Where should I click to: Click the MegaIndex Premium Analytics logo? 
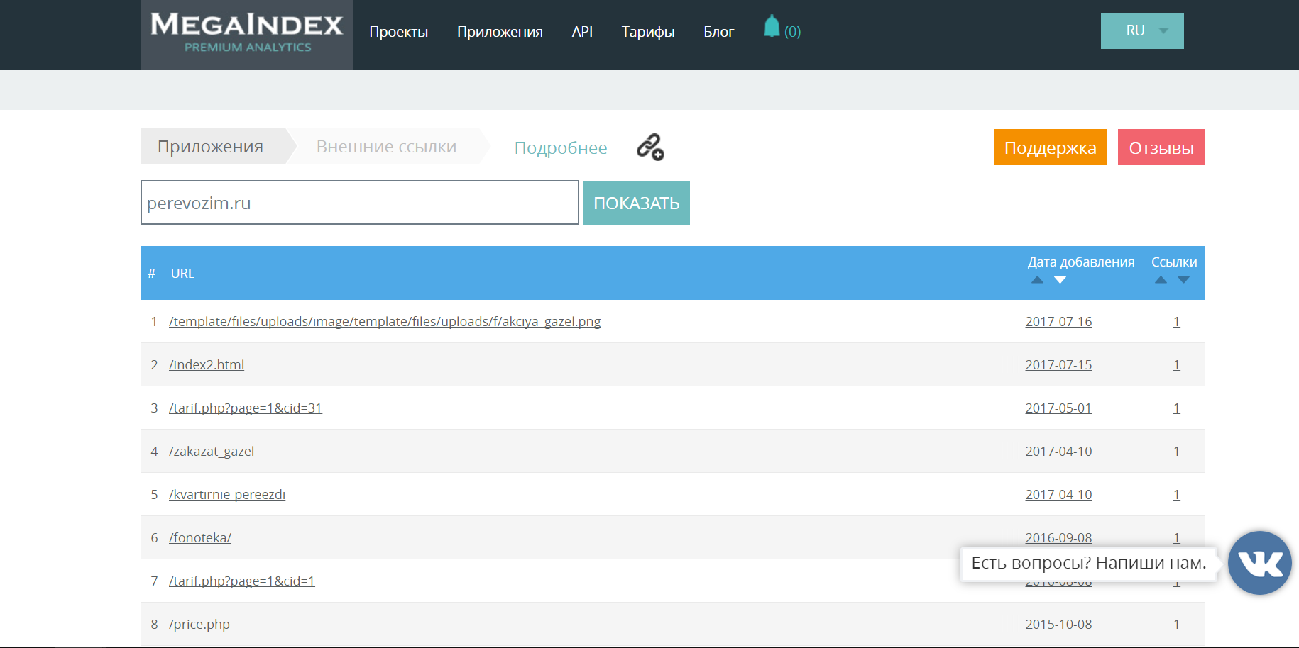(x=247, y=33)
